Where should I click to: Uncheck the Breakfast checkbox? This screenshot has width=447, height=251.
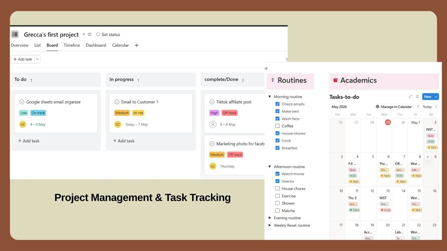click(x=277, y=148)
